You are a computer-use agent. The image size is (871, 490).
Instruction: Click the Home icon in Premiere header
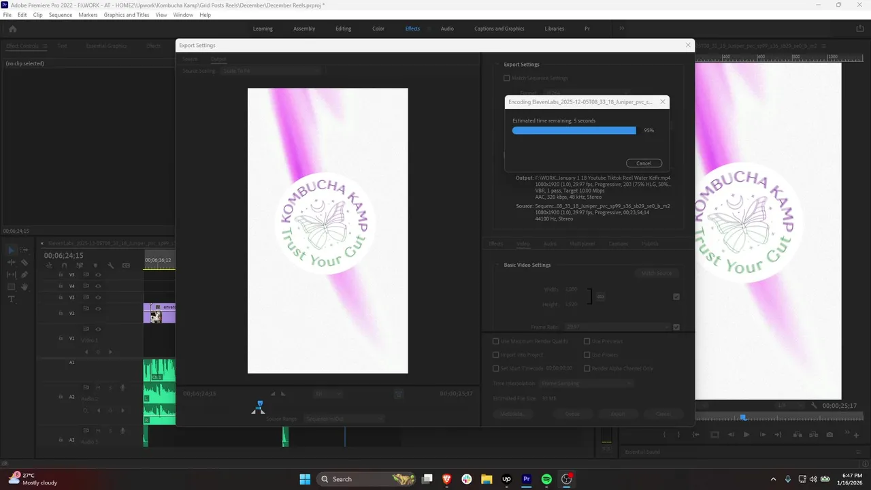[12, 29]
